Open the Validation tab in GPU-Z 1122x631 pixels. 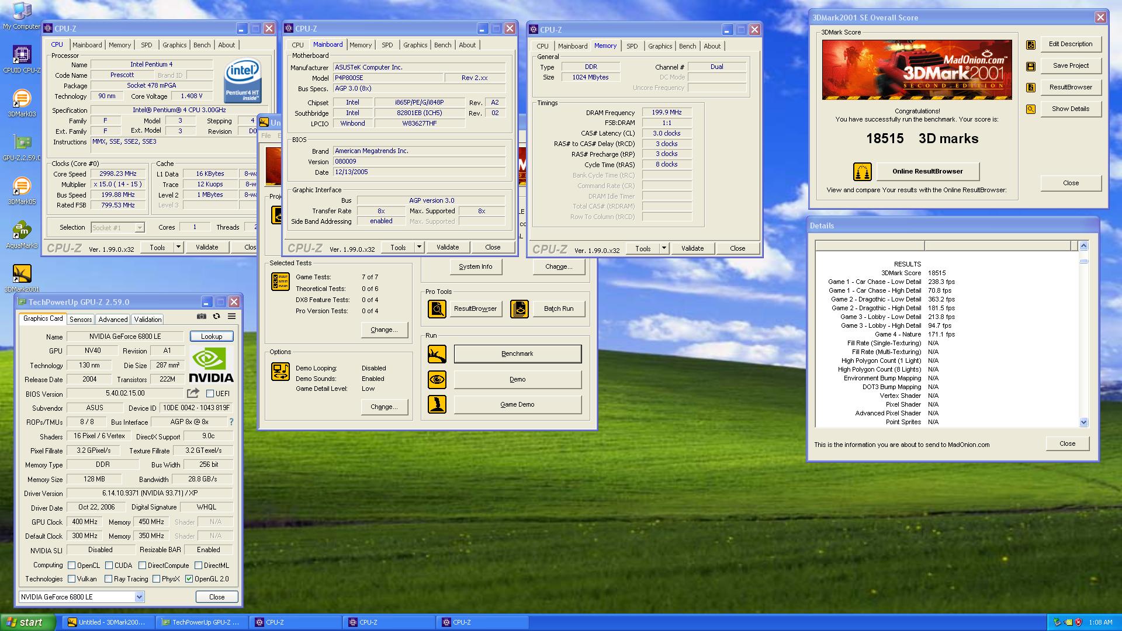[x=147, y=320]
